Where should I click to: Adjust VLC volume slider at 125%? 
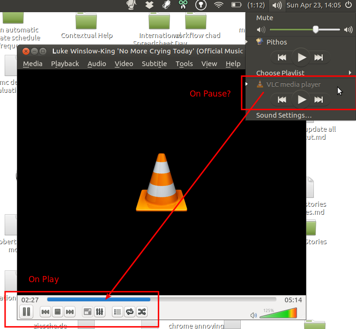(278, 313)
